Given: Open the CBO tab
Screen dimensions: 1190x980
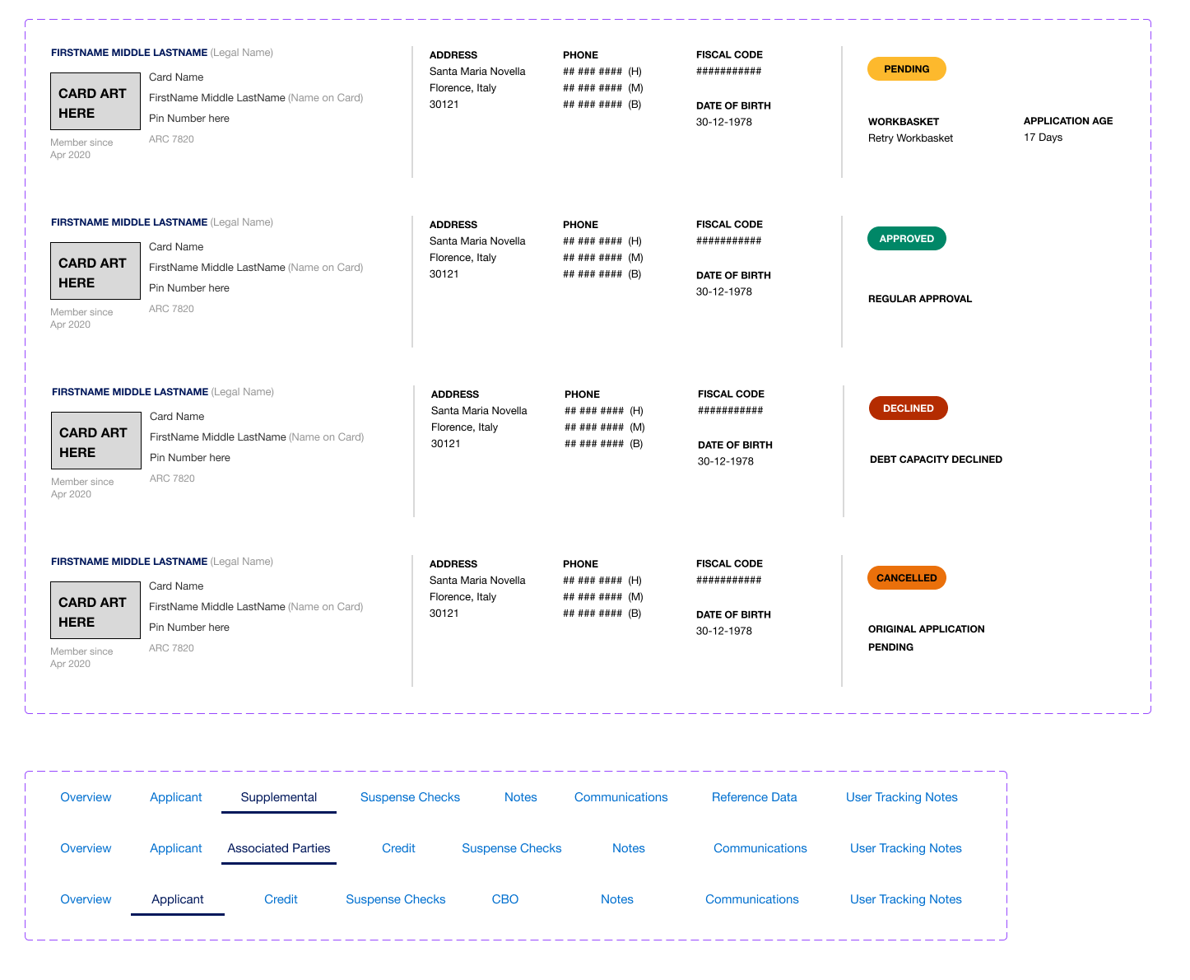Looking at the screenshot, I should coord(504,898).
